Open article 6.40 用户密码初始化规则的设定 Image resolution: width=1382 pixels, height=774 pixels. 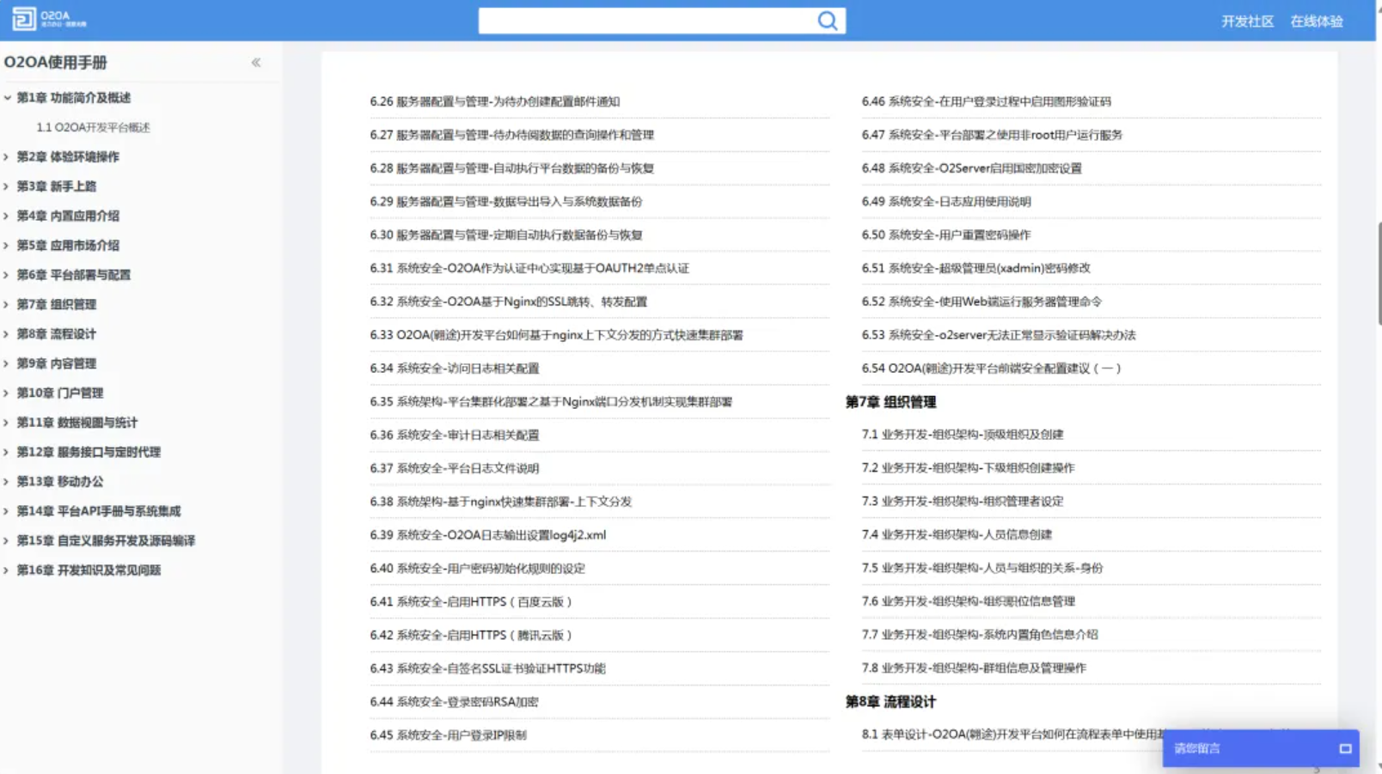click(x=478, y=569)
